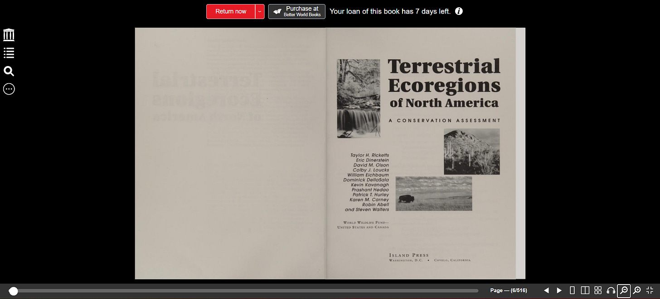This screenshot has width=660, height=299.
Task: Click the page edge stack on right
Action: pyautogui.click(x=520, y=153)
